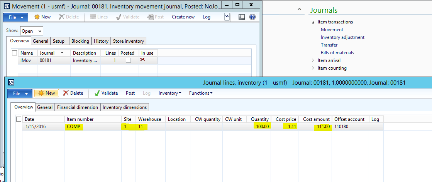Click the New icon in Movement toolbar
Screen dimensions: 432x182
[37, 17]
